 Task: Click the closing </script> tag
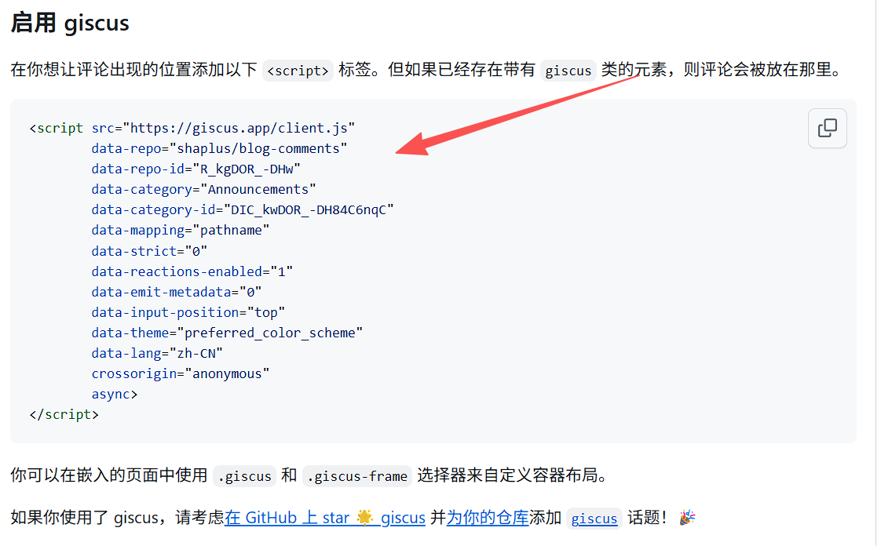point(64,415)
